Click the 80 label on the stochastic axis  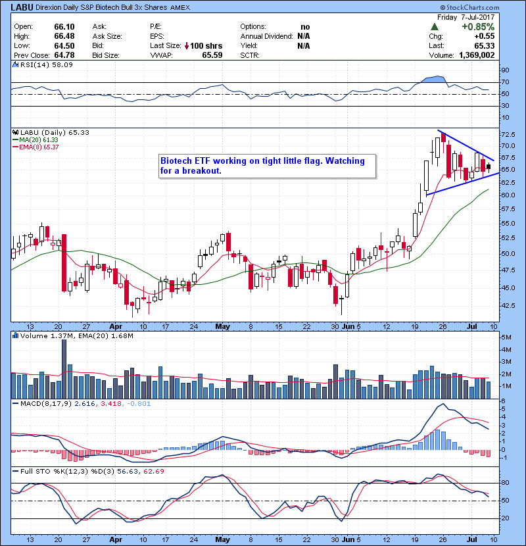505,483
